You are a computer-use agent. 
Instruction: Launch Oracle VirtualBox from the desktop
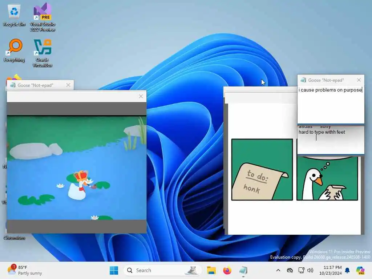[43, 53]
